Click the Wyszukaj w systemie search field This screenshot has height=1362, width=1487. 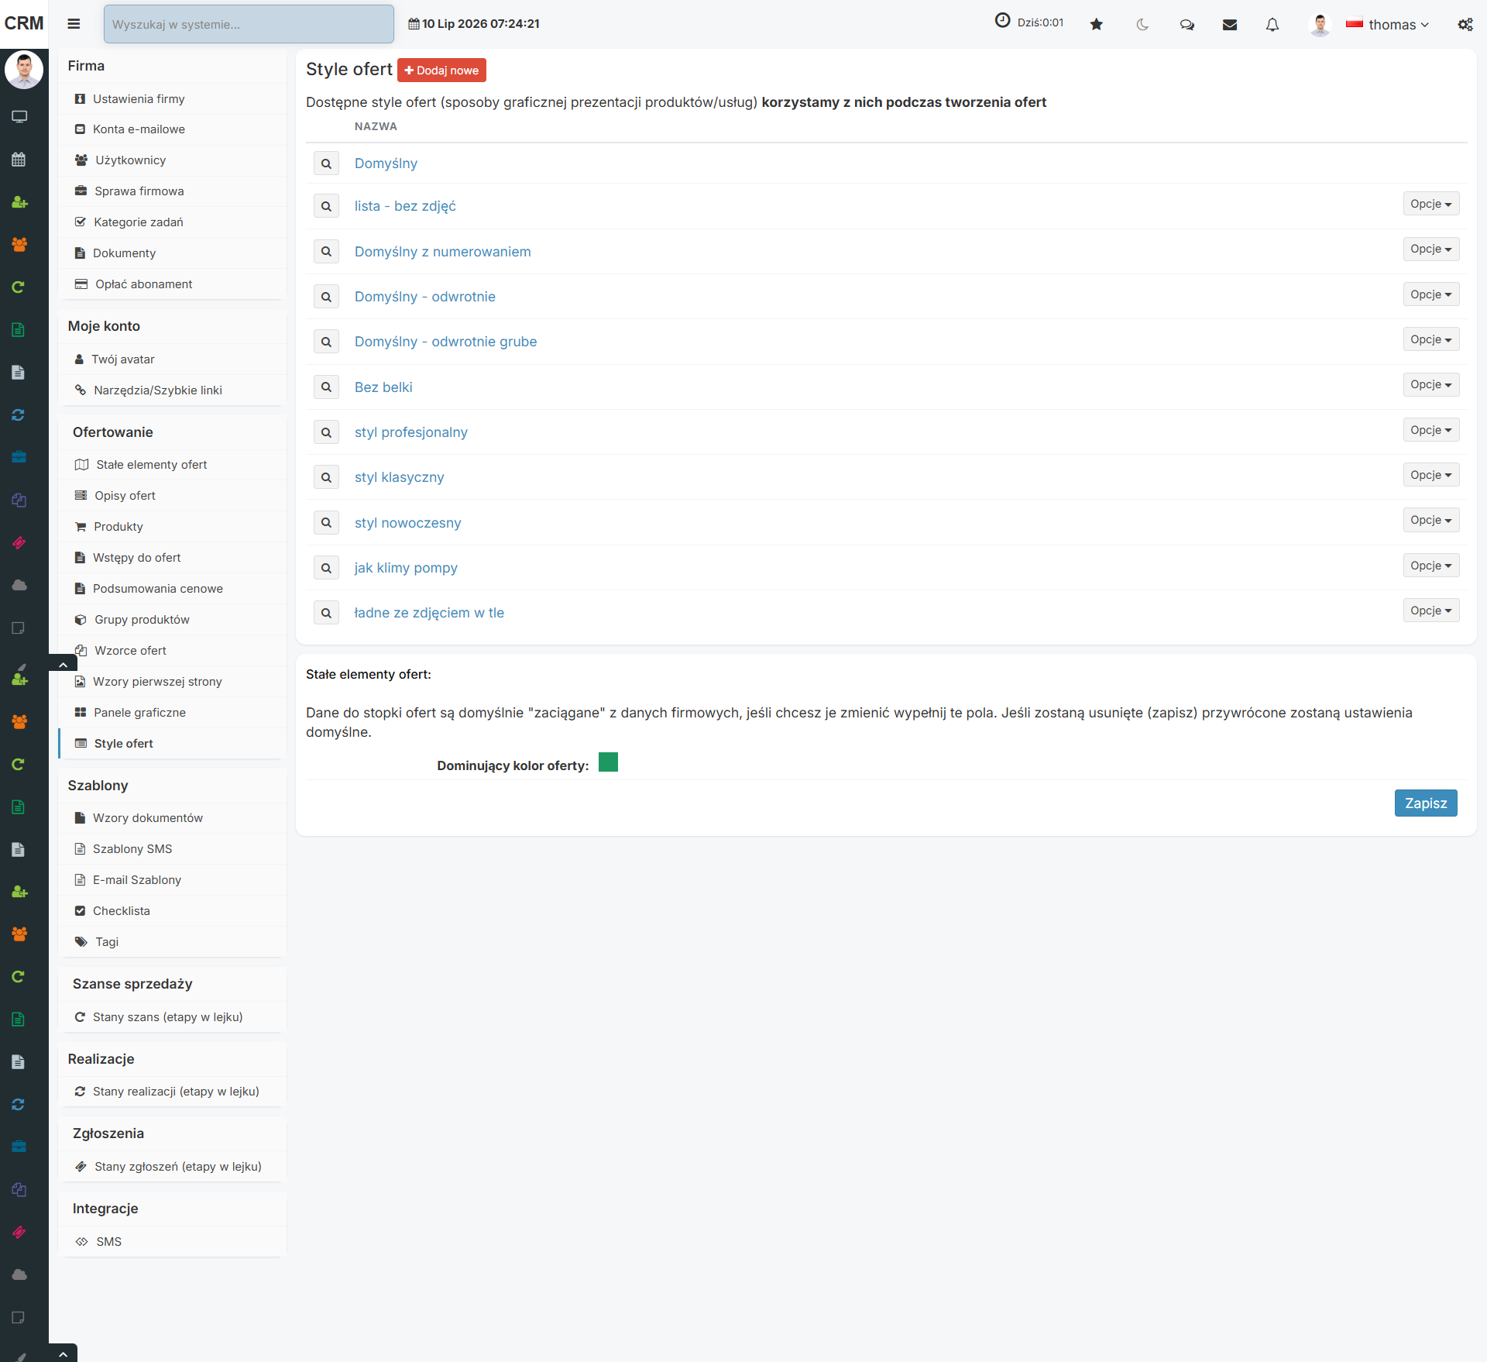pos(249,24)
